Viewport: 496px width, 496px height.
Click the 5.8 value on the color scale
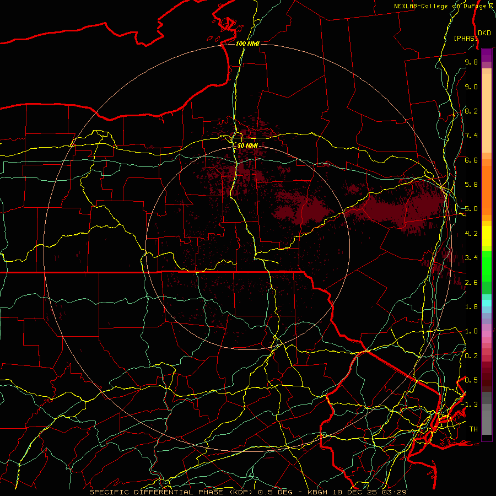(471, 185)
